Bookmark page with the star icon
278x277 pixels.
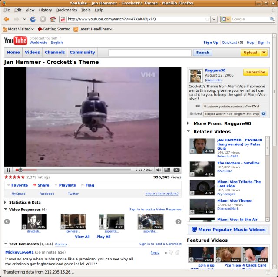click(x=207, y=19)
